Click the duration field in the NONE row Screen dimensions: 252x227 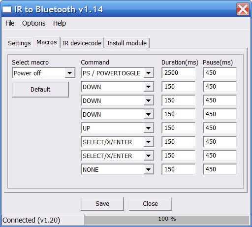pos(179,169)
